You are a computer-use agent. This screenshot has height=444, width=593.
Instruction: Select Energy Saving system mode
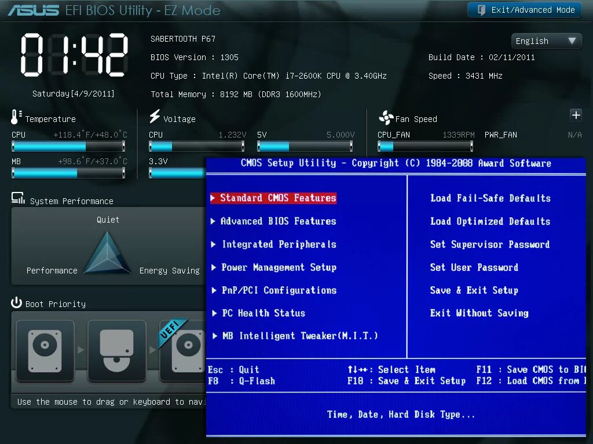click(170, 271)
